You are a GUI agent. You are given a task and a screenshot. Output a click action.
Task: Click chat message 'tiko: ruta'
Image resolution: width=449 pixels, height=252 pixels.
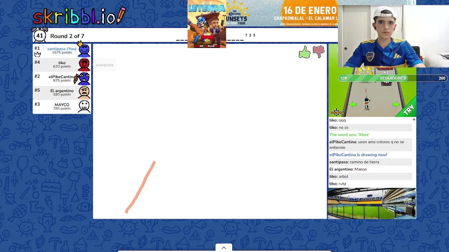(x=370, y=184)
